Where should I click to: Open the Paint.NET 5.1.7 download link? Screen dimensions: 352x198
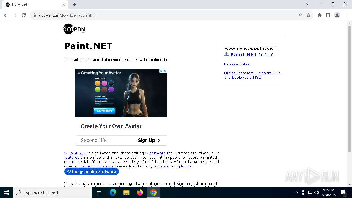(252, 54)
